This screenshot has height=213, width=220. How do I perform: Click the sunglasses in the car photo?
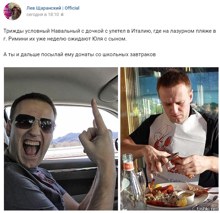pyautogui.click(x=34, y=123)
